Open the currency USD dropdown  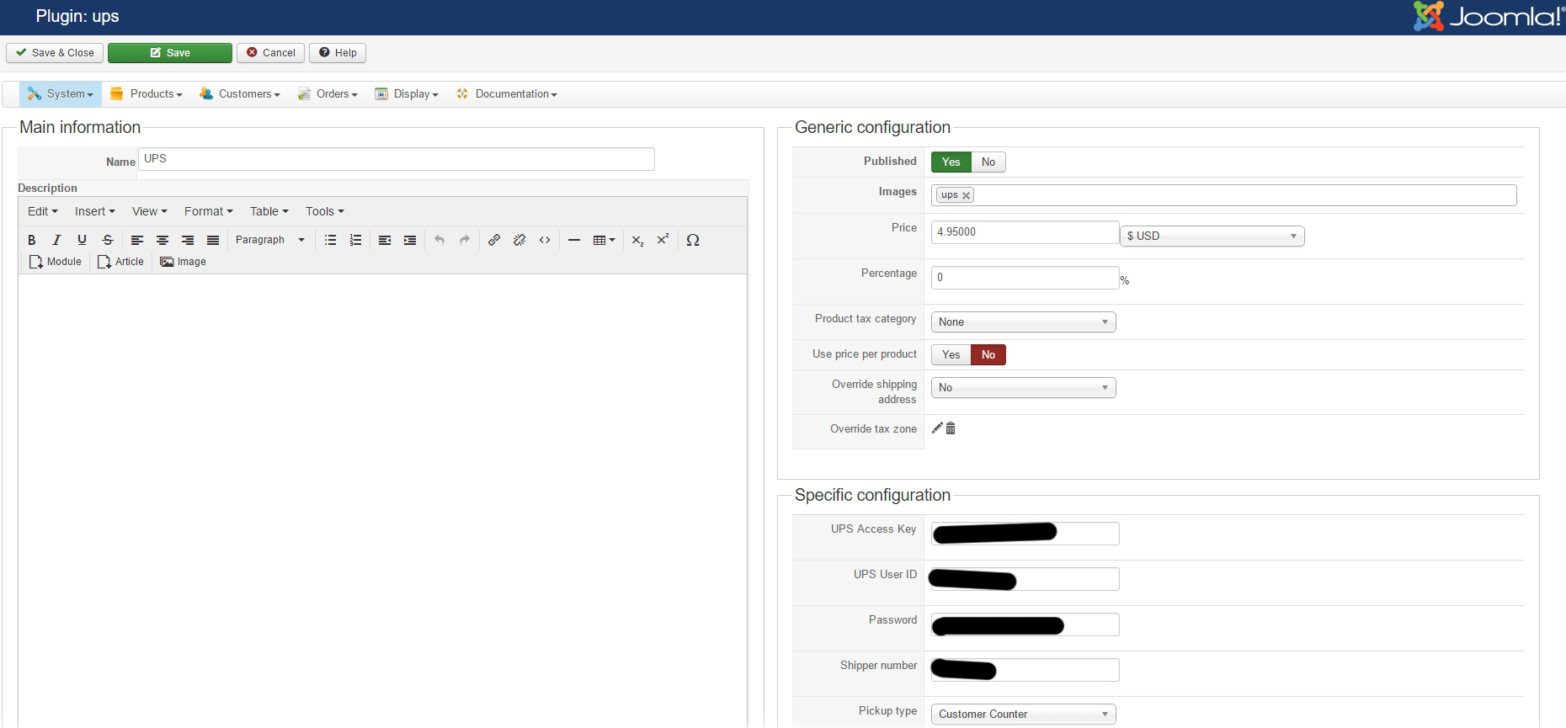(x=1212, y=236)
